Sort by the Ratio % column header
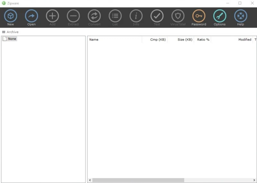The image size is (257, 183). 202,40
